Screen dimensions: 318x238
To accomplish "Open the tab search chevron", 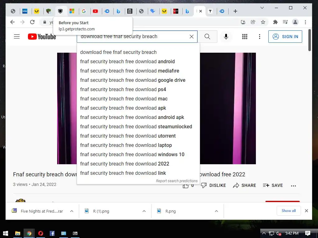I will pos(262,8).
